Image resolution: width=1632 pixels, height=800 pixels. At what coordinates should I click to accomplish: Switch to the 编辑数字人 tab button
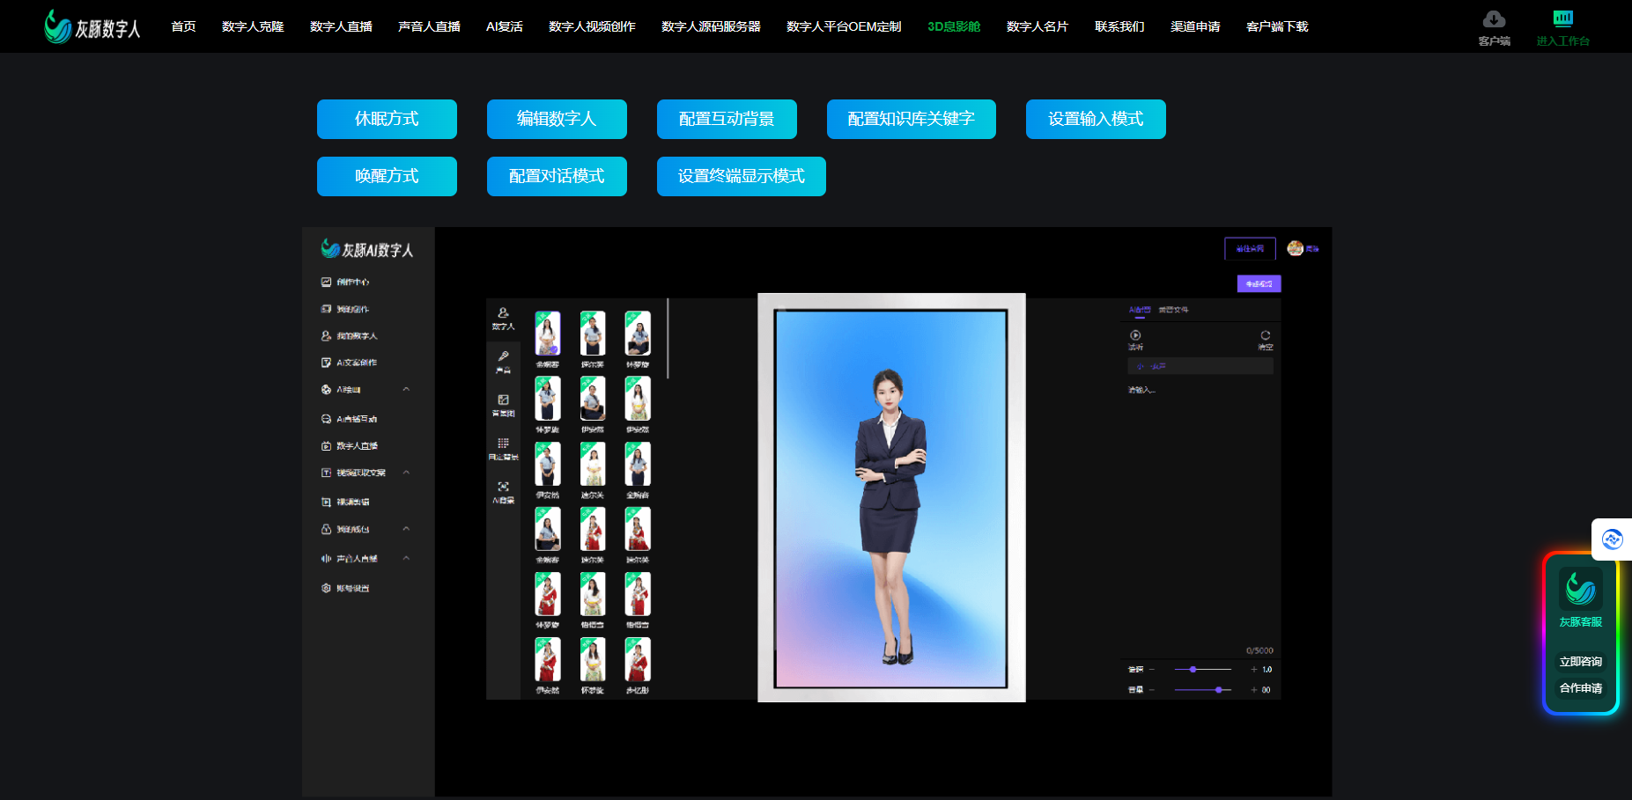[557, 119]
